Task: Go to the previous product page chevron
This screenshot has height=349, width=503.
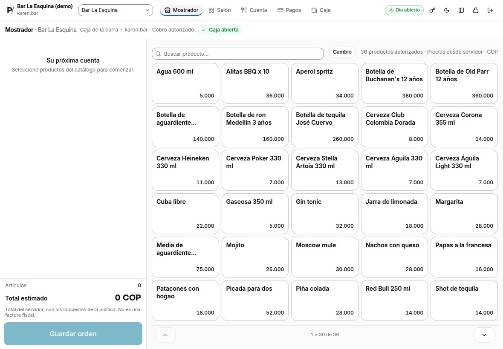Action: tap(165, 335)
